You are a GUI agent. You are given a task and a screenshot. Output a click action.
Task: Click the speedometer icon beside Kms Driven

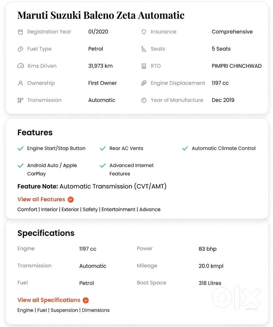point(21,66)
